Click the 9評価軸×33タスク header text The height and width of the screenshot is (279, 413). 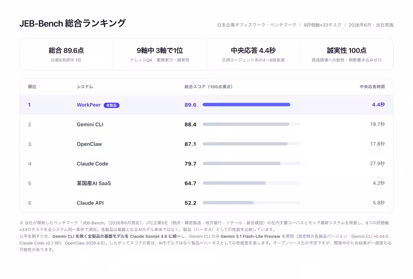point(322,25)
